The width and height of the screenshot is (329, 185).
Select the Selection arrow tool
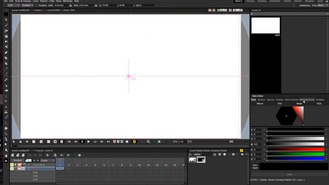[6, 20]
